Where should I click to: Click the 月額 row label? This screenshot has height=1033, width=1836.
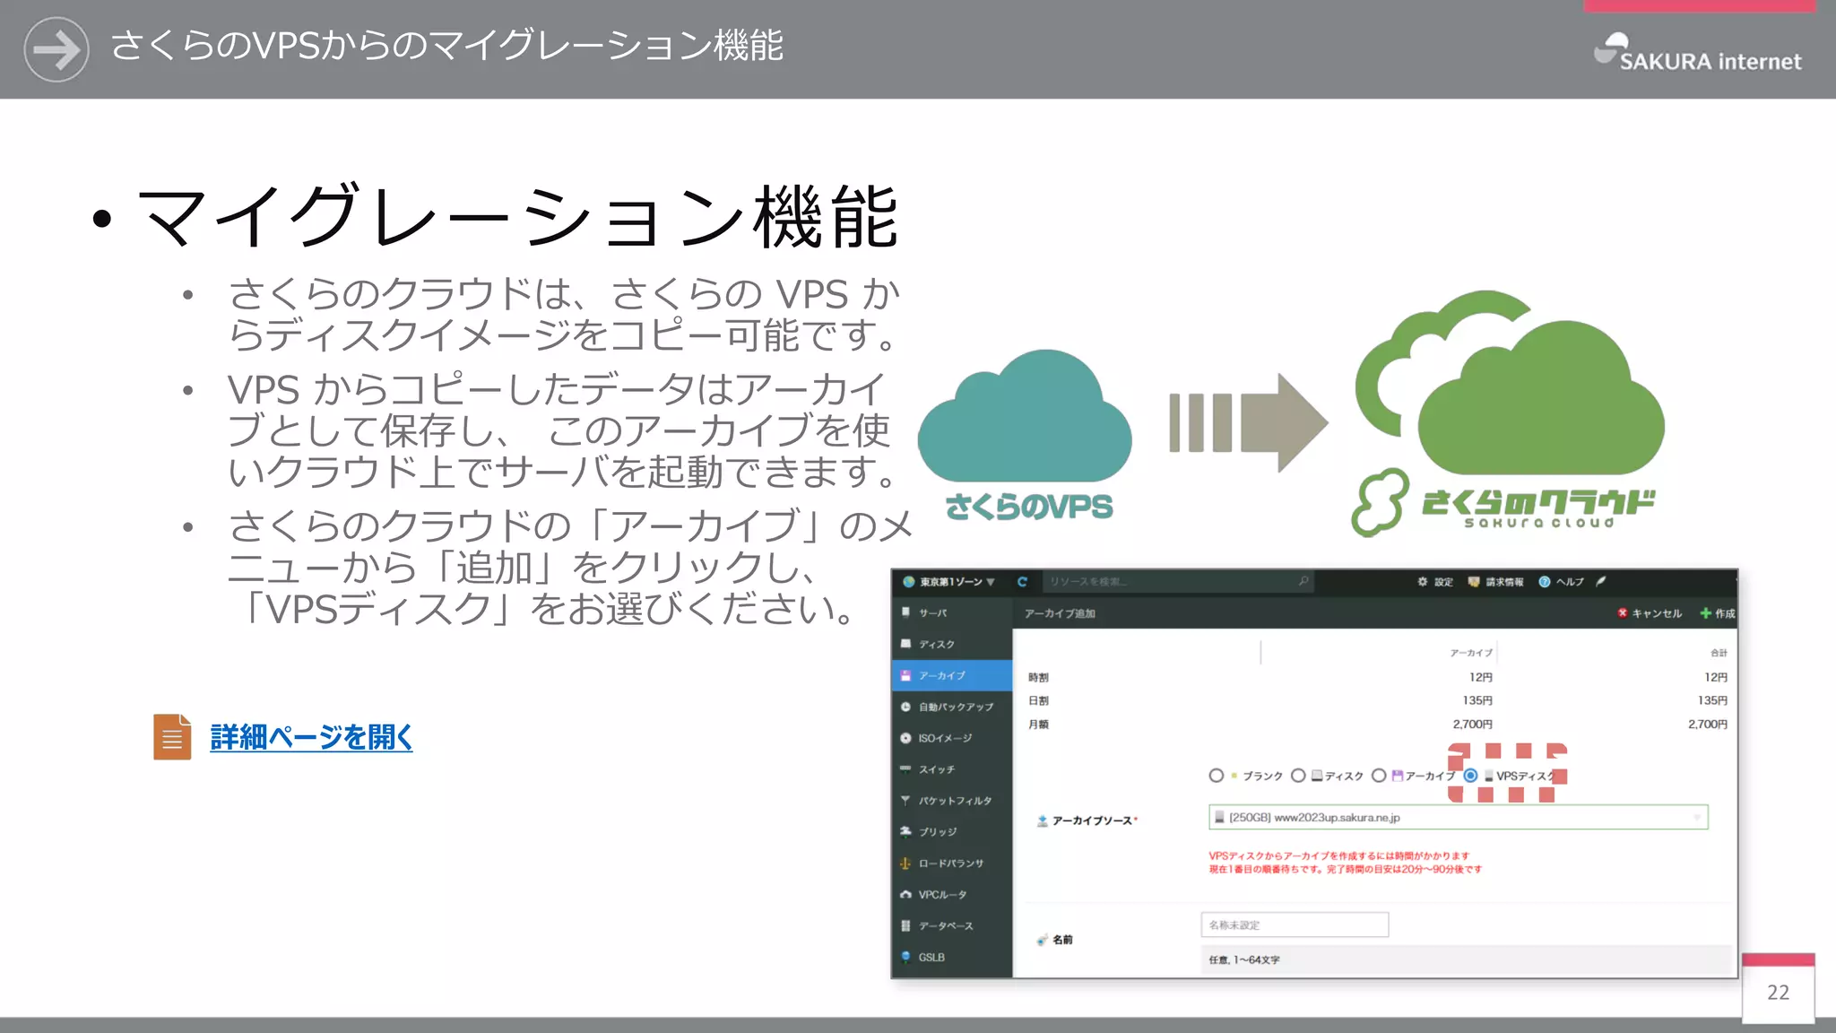click(x=1038, y=724)
